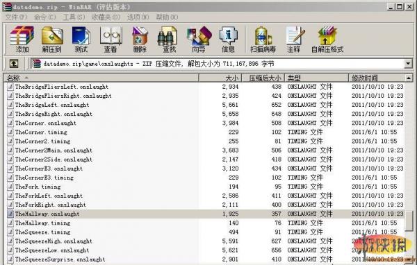The height and width of the screenshot is (265, 417).
Task: Click the 解压到 (Extract To) icon
Action: coord(52,39)
